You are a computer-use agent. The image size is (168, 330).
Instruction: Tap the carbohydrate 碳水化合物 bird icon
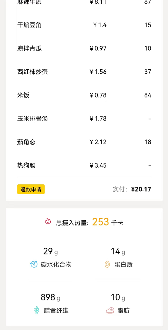pyautogui.click(x=34, y=264)
